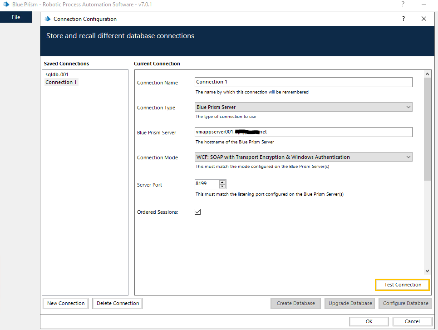
Task: Click the Upgrade Database button
Action: [350, 304]
